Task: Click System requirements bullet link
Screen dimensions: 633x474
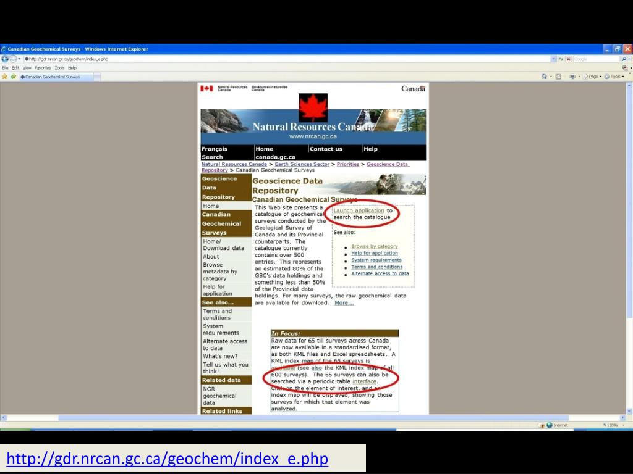Action: [376, 260]
